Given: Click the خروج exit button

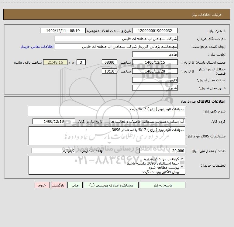Looking at the screenshot, I should click(42, 185).
